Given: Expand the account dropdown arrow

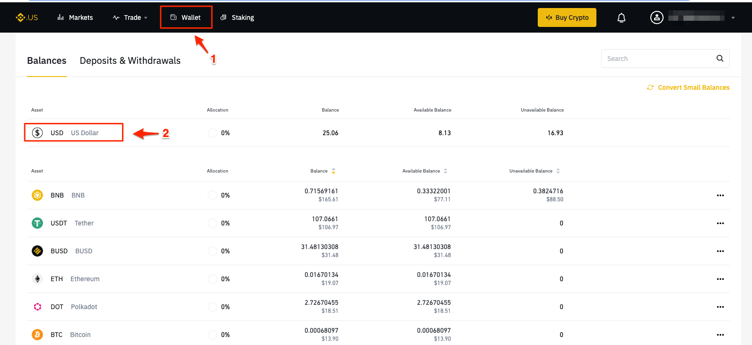Looking at the screenshot, I should (733, 18).
